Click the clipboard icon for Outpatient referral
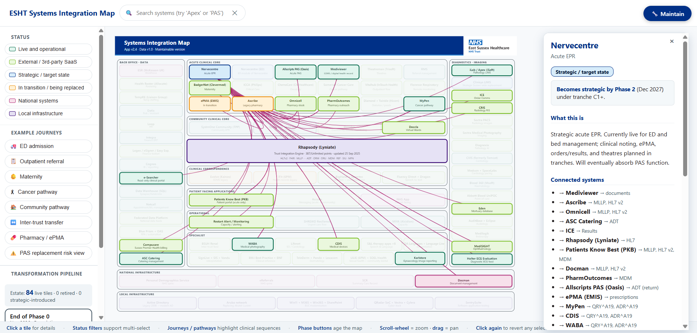The image size is (697, 333). coord(13,161)
